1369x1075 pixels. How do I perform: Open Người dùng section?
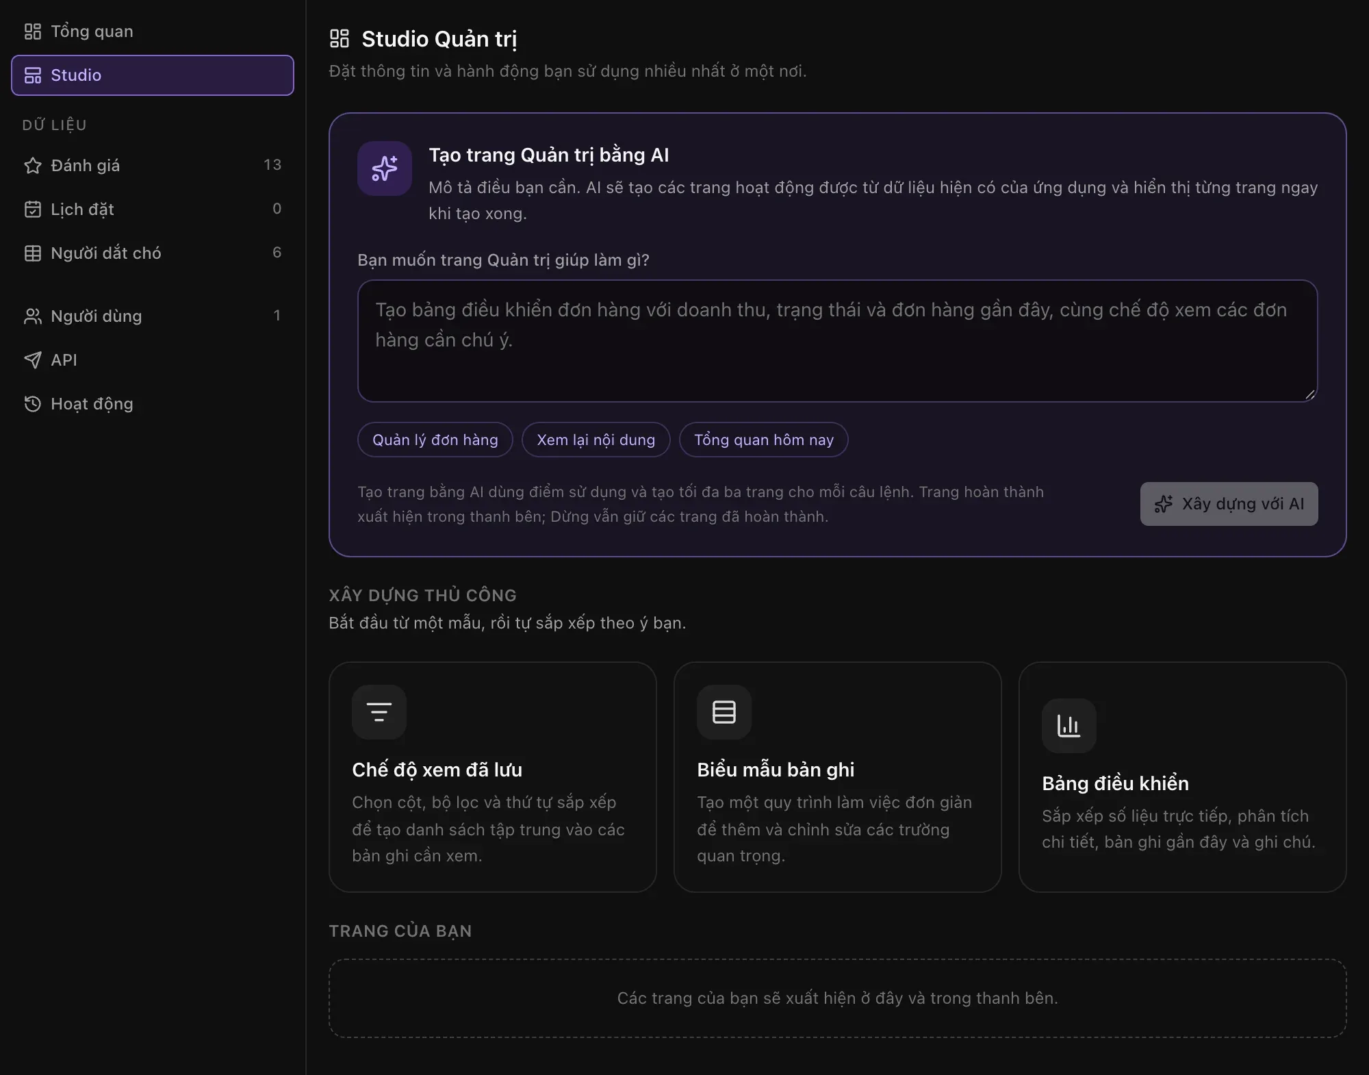[x=152, y=316]
